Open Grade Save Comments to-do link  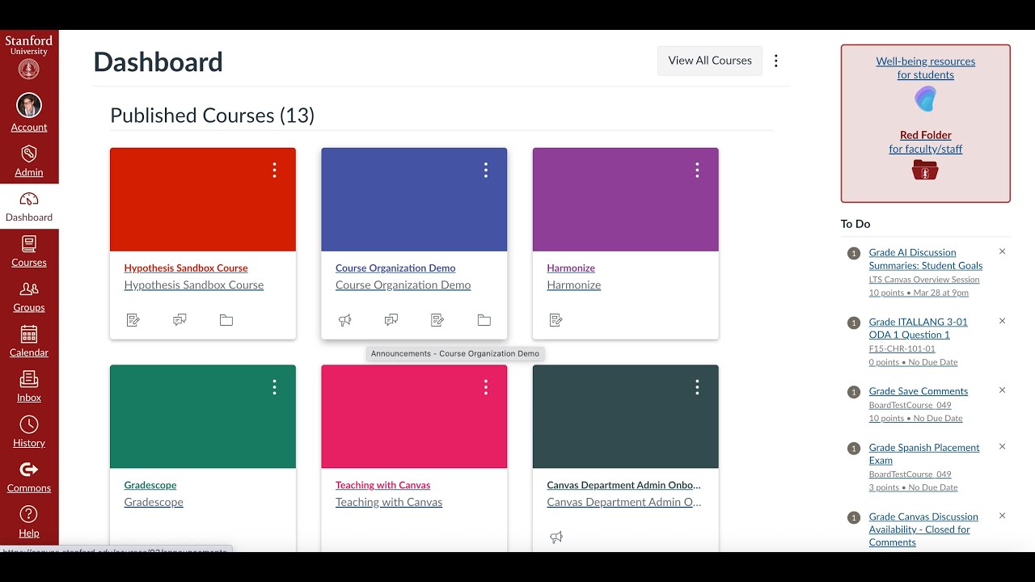(x=919, y=391)
